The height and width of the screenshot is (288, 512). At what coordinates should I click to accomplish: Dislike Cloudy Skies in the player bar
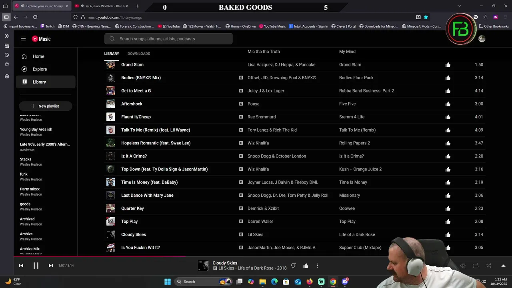pyautogui.click(x=294, y=266)
